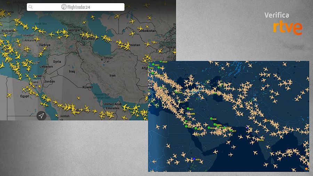Viewport: 313px width, 176px height.
Task: Click the BOM airport label
Action: 261,140
